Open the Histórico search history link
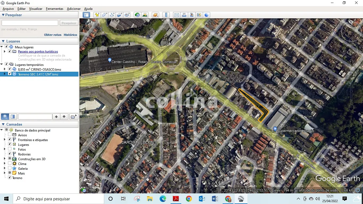The height and width of the screenshot is (204, 363). coord(70,35)
